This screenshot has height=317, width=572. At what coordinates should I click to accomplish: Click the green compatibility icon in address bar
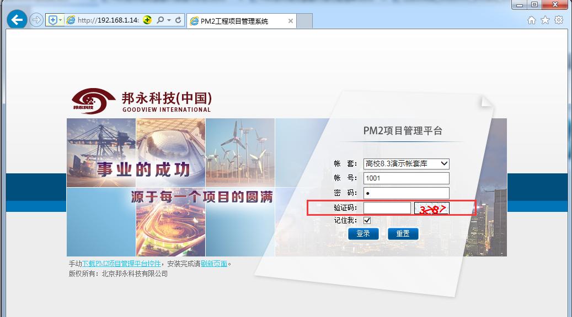coord(147,20)
